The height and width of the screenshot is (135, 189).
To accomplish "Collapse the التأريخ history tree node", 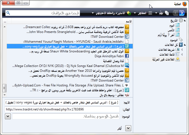I will (x=185, y=21).
